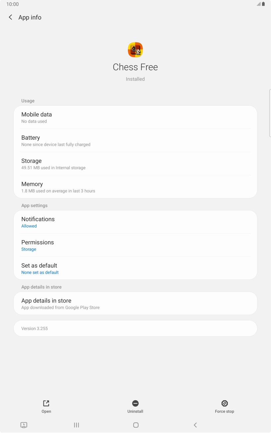This screenshot has height=433, width=271.
Task: Open Mobile data usage details
Action: [135, 117]
